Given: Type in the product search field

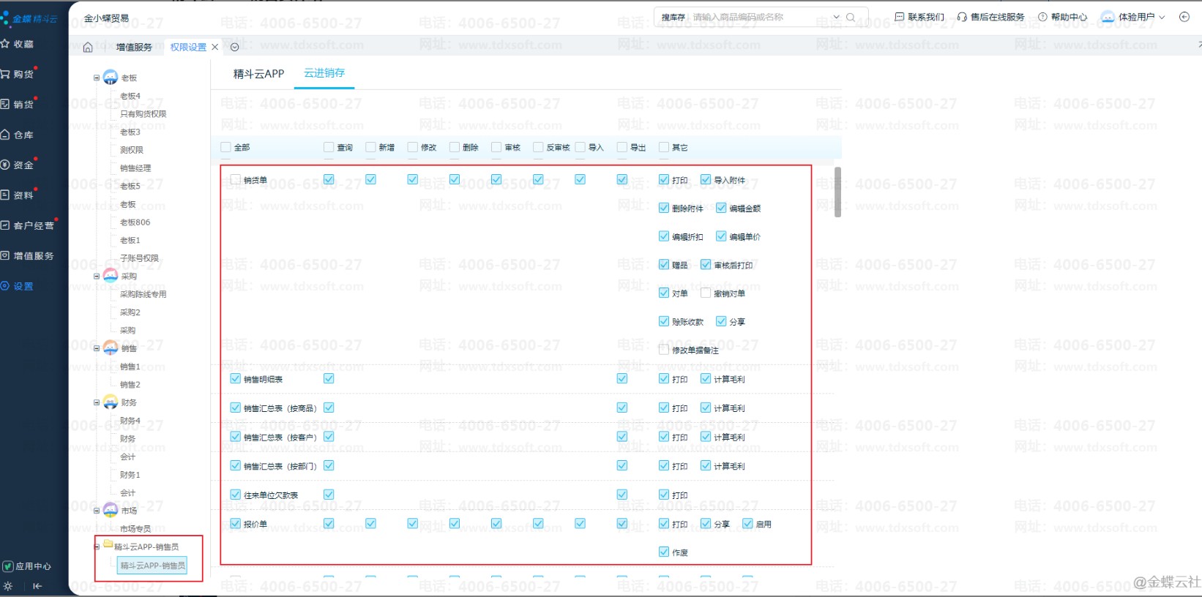Looking at the screenshot, I should [x=761, y=17].
